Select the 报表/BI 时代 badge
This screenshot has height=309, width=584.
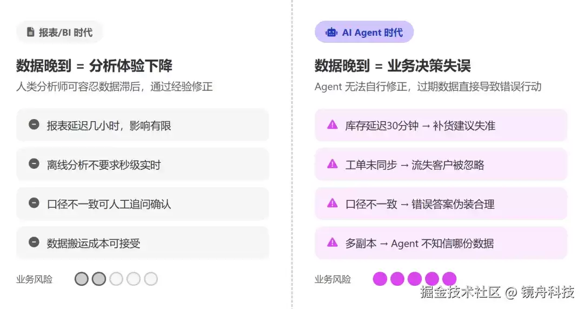(x=59, y=32)
